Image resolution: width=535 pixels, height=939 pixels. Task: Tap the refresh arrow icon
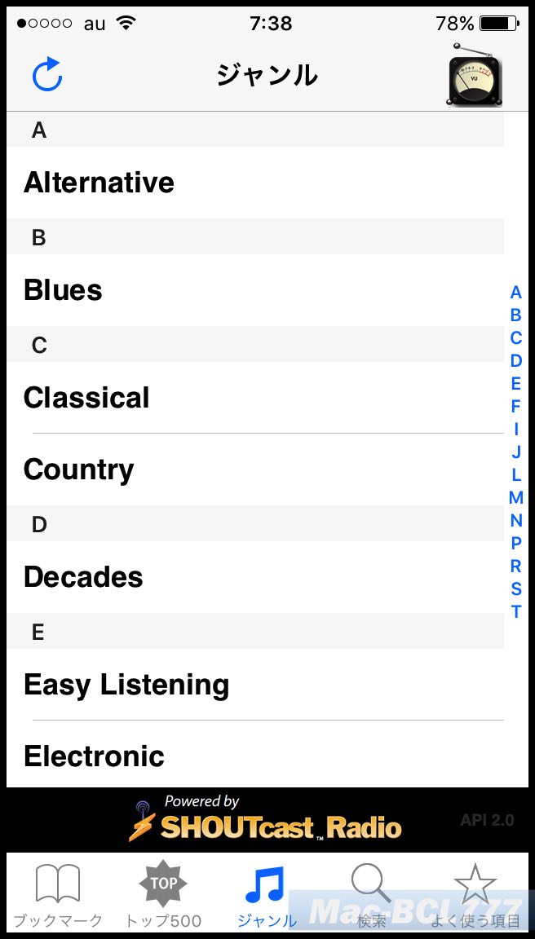coord(47,75)
